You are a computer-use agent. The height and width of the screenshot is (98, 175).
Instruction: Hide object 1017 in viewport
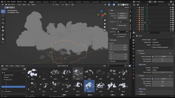pyautogui.click(x=171, y=12)
